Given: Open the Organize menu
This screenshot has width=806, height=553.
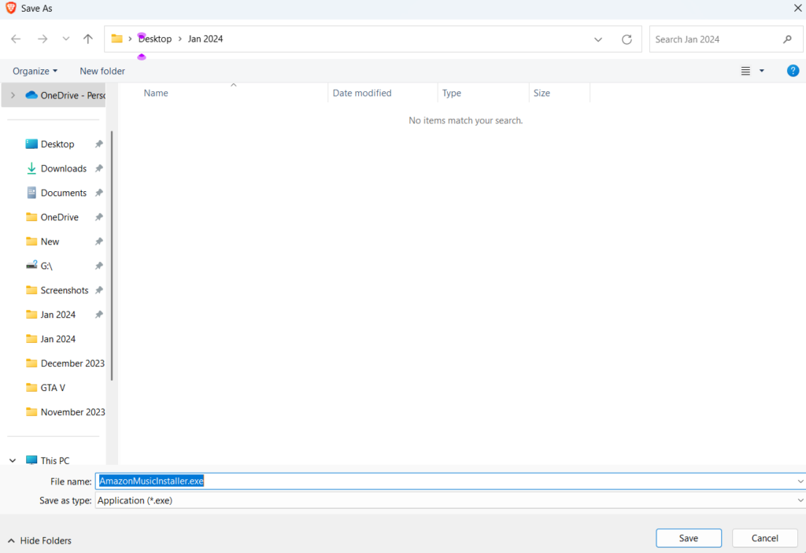Looking at the screenshot, I should 35,71.
